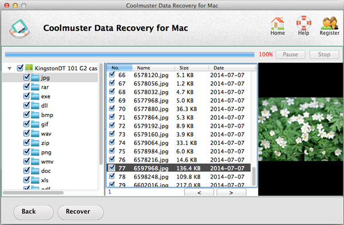The width and height of the screenshot is (344, 225).
Task: Click the Coolmuster app logo
Action: [19, 29]
